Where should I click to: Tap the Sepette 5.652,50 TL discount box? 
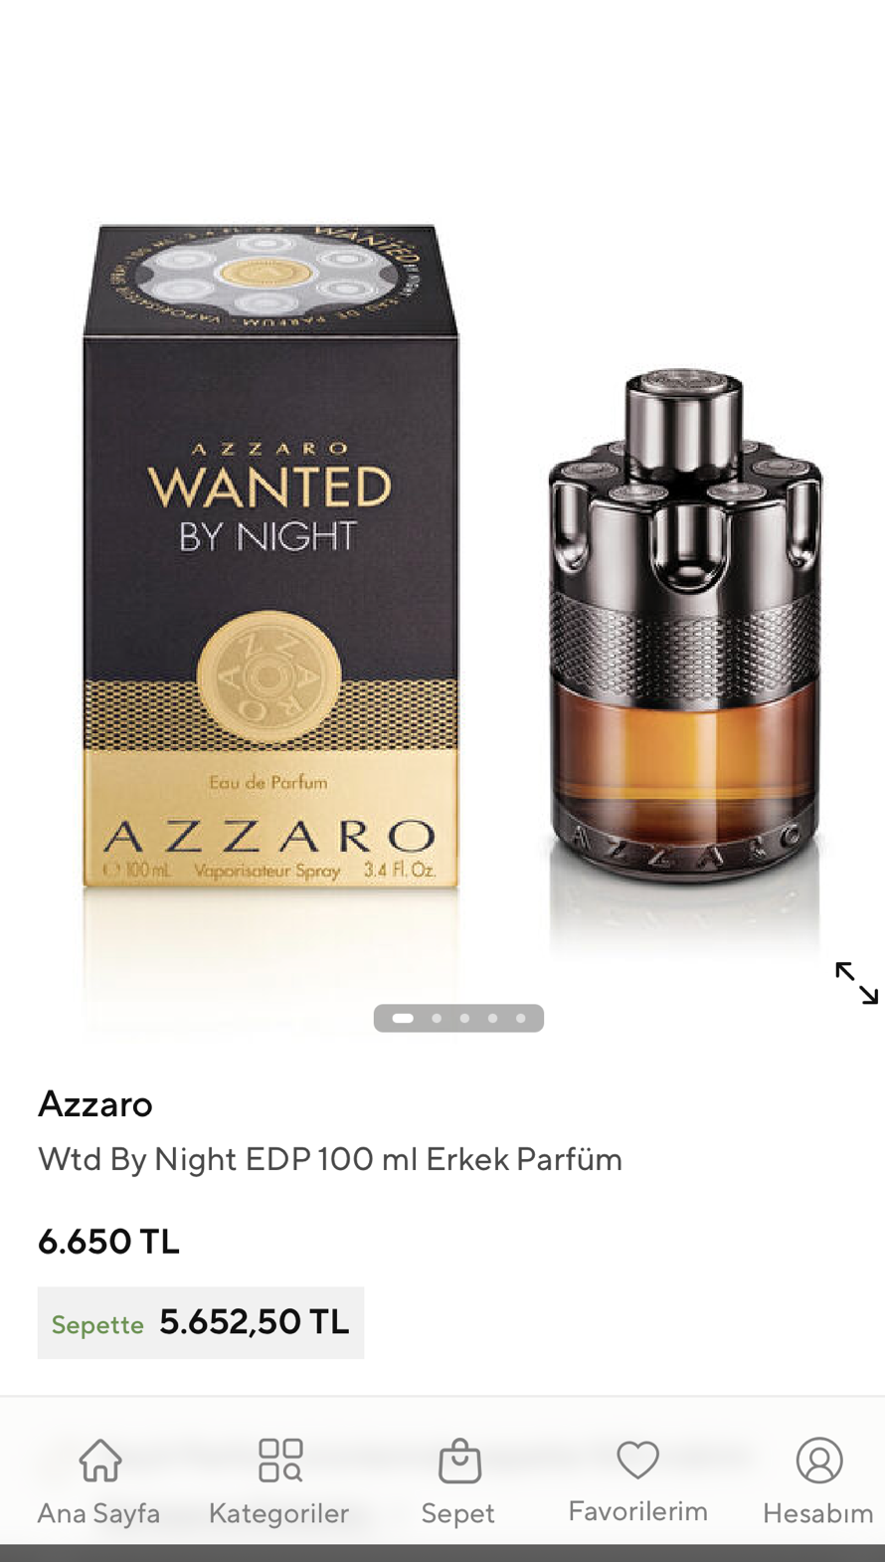click(x=201, y=1323)
